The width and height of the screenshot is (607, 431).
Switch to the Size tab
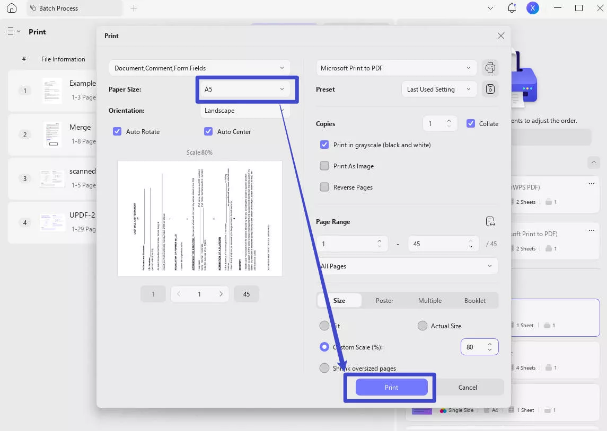(x=339, y=300)
